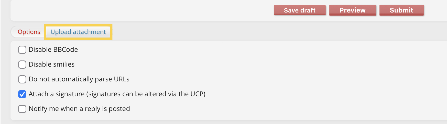The width and height of the screenshot is (447, 124).
Task: Uncheck the Attach a signature checkbox
Action: (x=22, y=94)
